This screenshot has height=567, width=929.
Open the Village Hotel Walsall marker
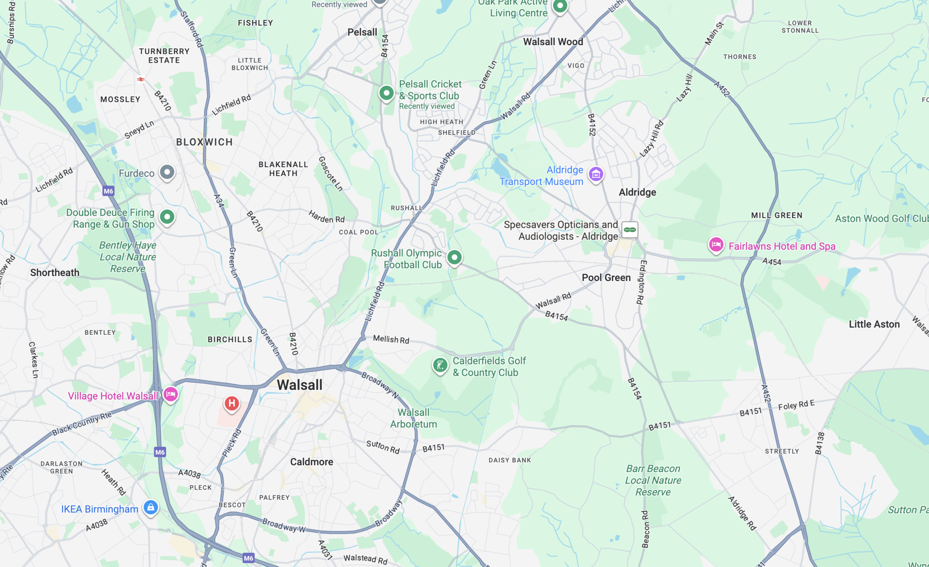pos(170,395)
